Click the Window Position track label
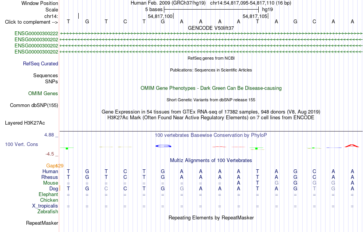 click(40, 3)
